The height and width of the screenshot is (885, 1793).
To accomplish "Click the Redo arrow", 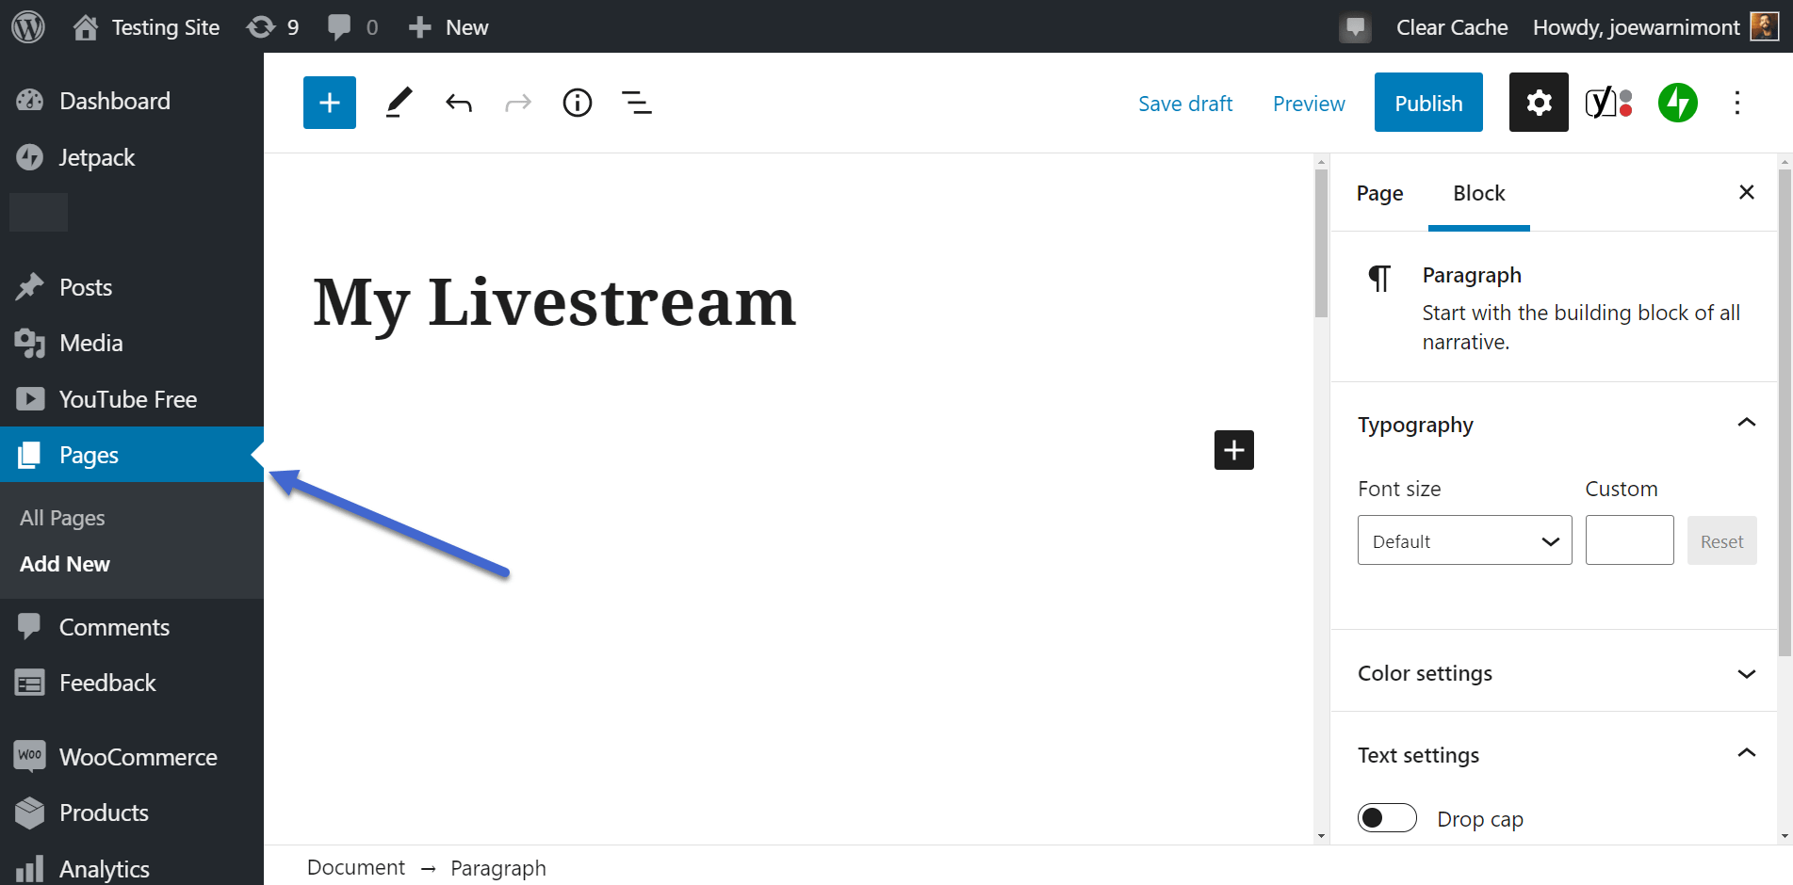I will tap(518, 103).
